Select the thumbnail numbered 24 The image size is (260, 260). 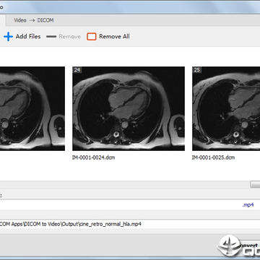click(129, 108)
